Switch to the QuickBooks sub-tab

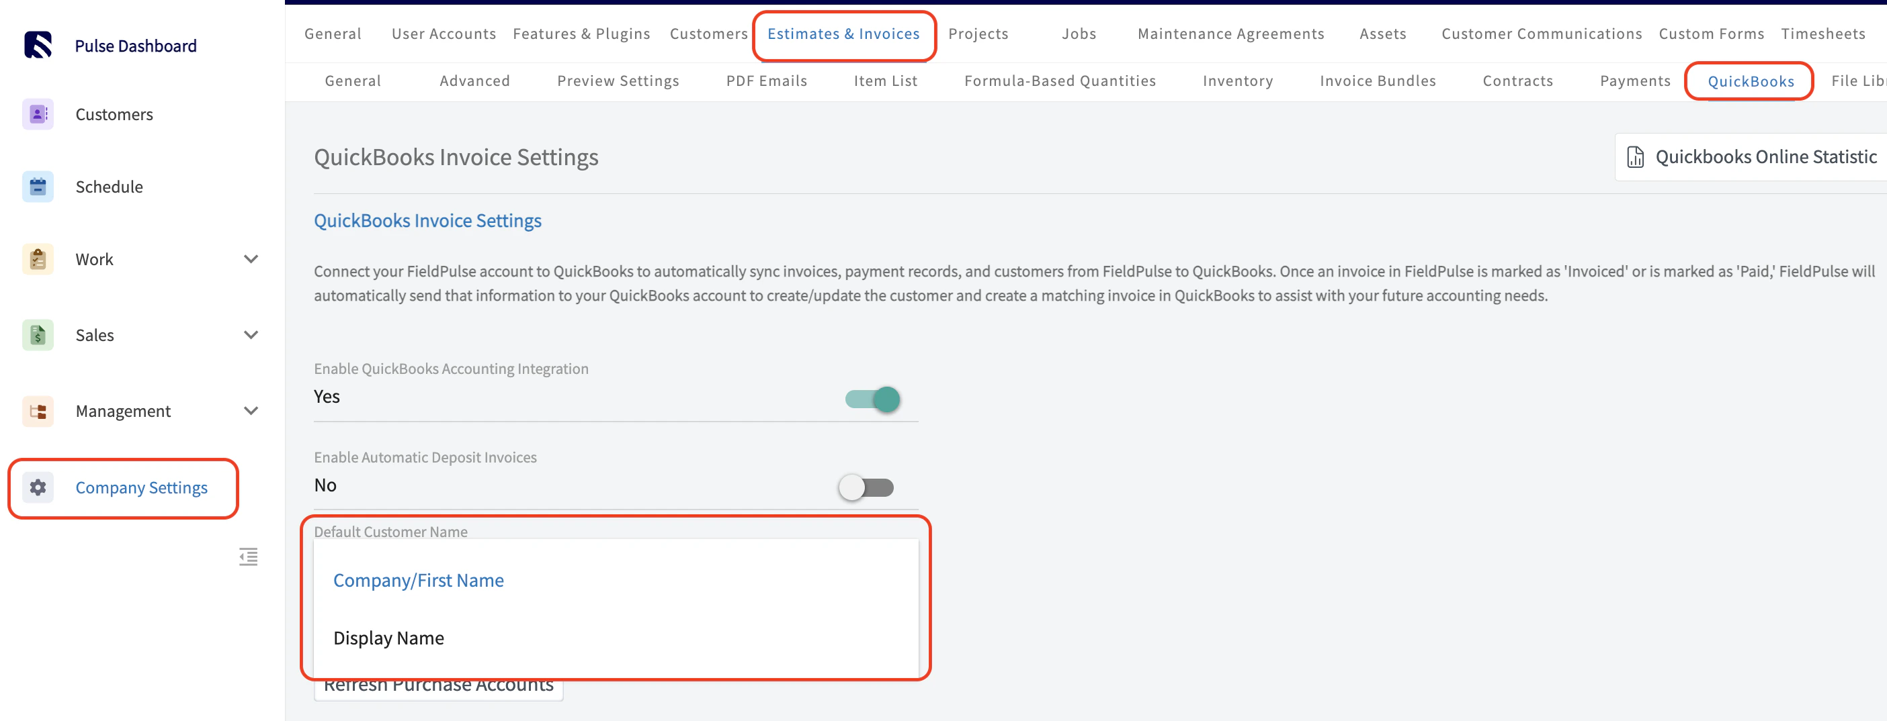coord(1751,81)
